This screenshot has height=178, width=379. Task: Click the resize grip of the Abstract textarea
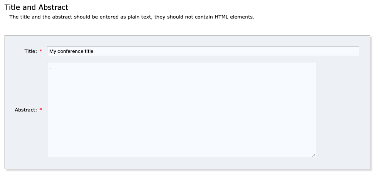tap(313, 155)
